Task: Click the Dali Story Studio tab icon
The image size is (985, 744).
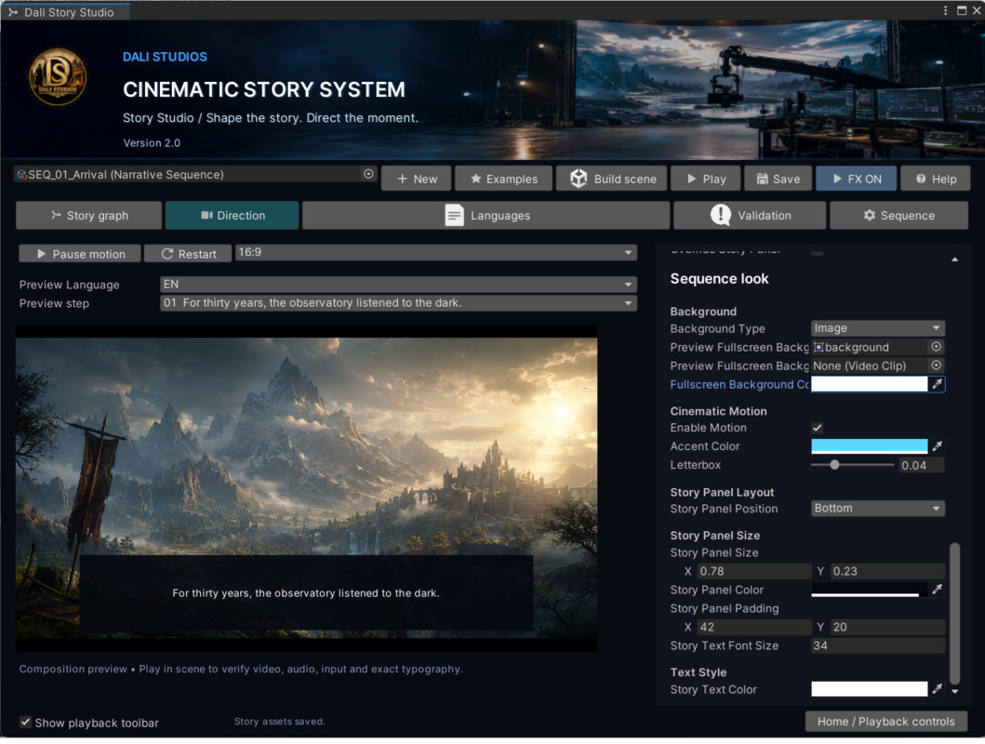Action: tap(13, 12)
